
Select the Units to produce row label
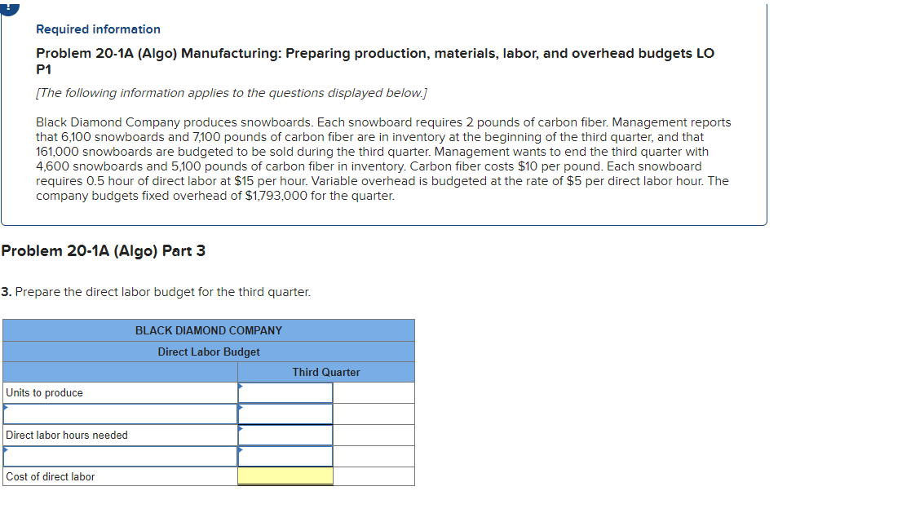(x=43, y=391)
